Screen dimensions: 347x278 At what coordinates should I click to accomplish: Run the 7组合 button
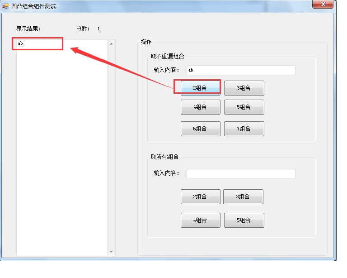pos(244,129)
